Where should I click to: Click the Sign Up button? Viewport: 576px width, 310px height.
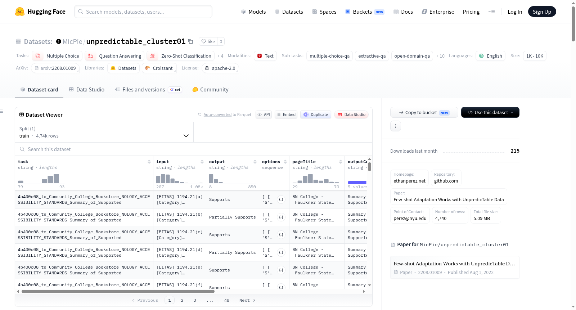pyautogui.click(x=542, y=12)
